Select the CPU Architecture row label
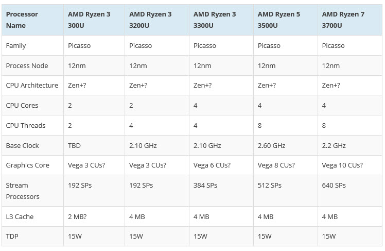Screen dimensions: 385x251 click(32, 85)
